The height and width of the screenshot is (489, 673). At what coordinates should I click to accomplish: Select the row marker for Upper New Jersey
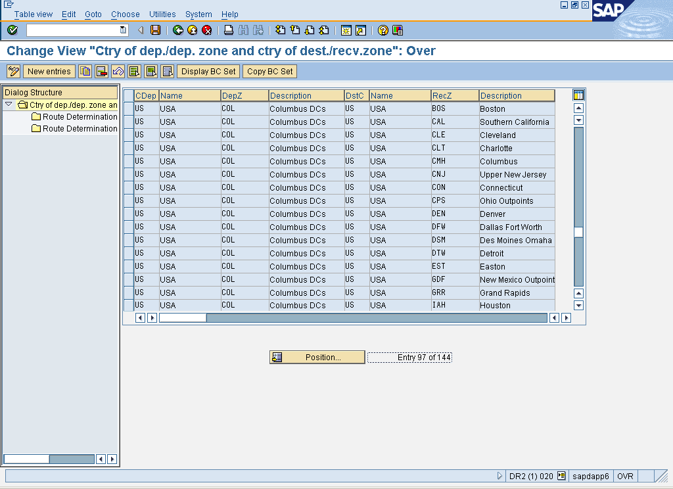coord(129,174)
